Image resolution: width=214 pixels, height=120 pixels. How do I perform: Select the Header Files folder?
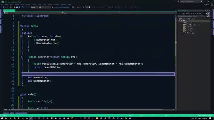coord(189,27)
